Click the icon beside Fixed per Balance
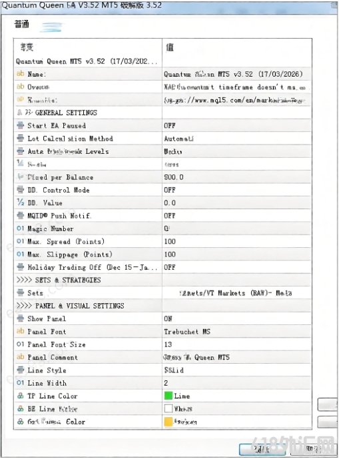 click(x=20, y=177)
